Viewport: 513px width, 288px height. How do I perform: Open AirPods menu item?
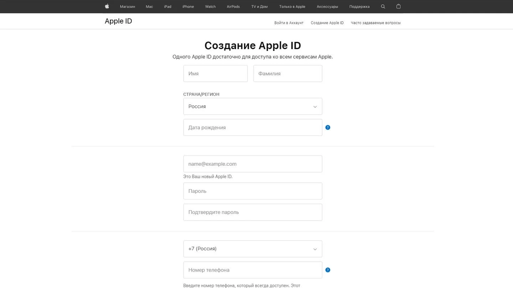pyautogui.click(x=233, y=6)
